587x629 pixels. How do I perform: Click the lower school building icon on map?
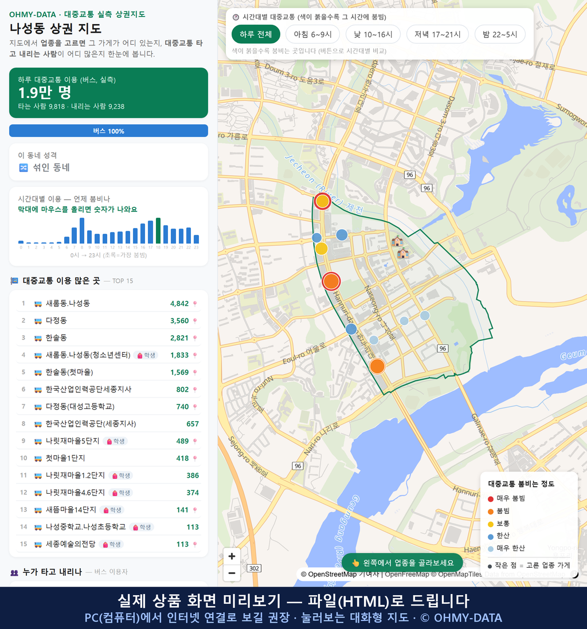(403, 253)
